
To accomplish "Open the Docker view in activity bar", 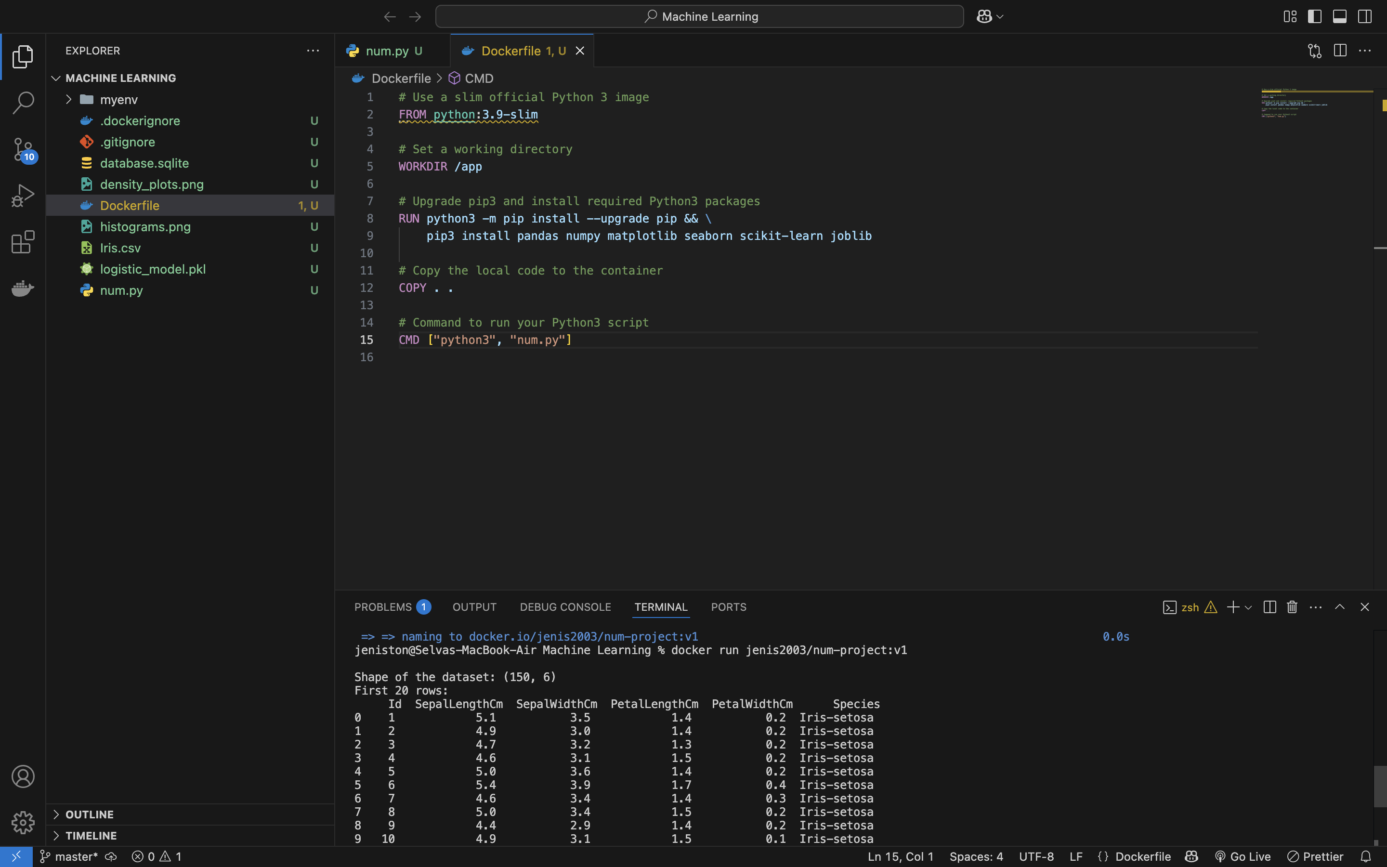I will click(23, 289).
